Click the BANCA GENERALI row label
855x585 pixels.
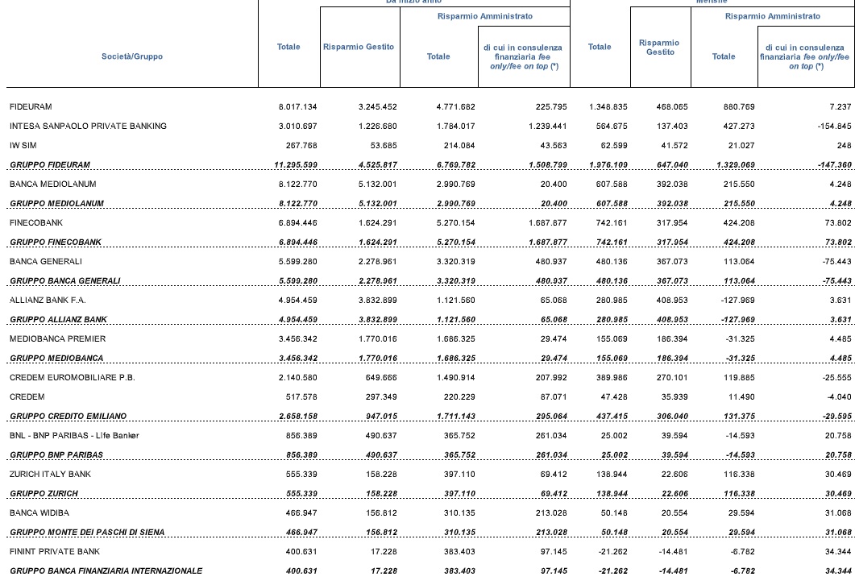click(x=46, y=262)
